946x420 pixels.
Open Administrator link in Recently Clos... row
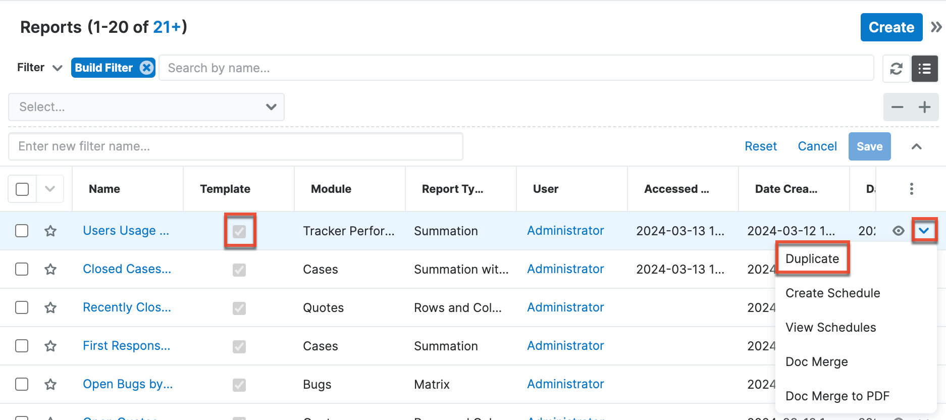click(x=565, y=307)
